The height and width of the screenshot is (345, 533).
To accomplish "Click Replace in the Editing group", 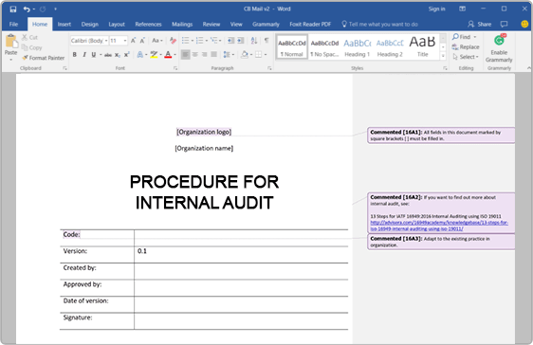I will pyautogui.click(x=466, y=46).
